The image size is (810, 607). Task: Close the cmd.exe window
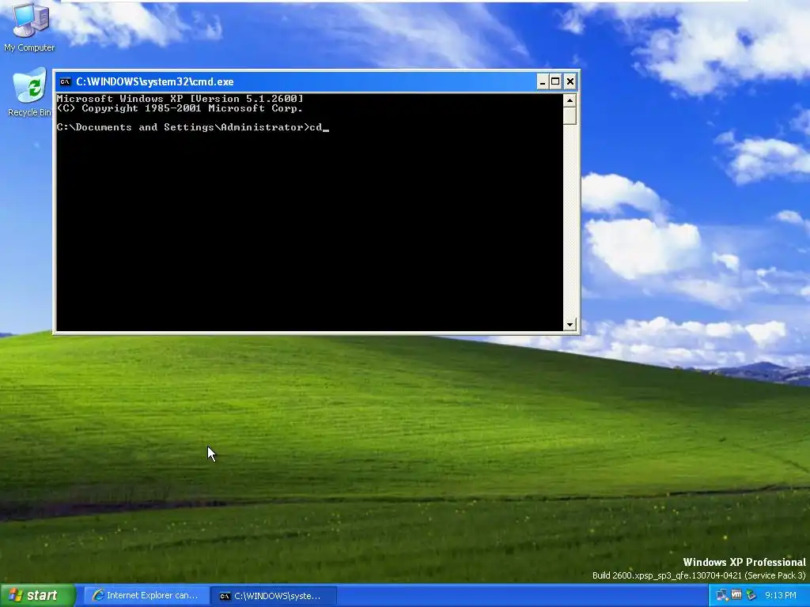point(570,81)
